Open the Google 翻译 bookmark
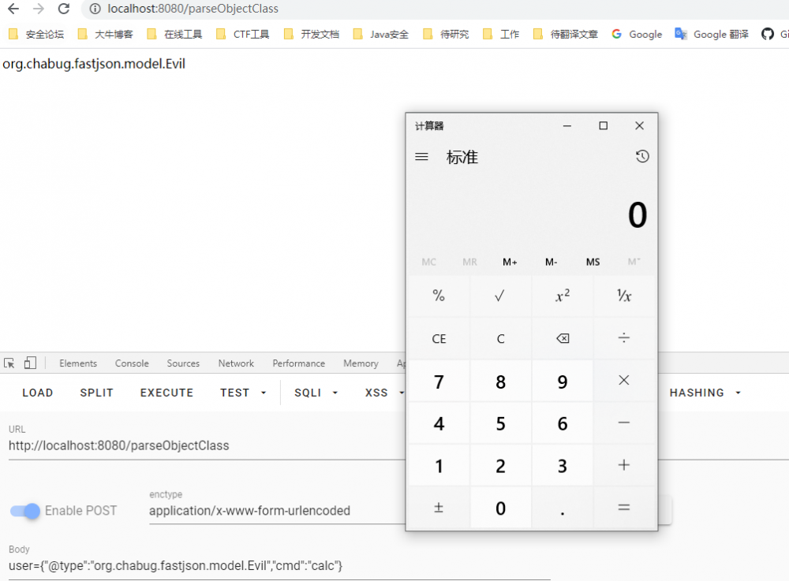The image size is (789, 581). pos(710,34)
